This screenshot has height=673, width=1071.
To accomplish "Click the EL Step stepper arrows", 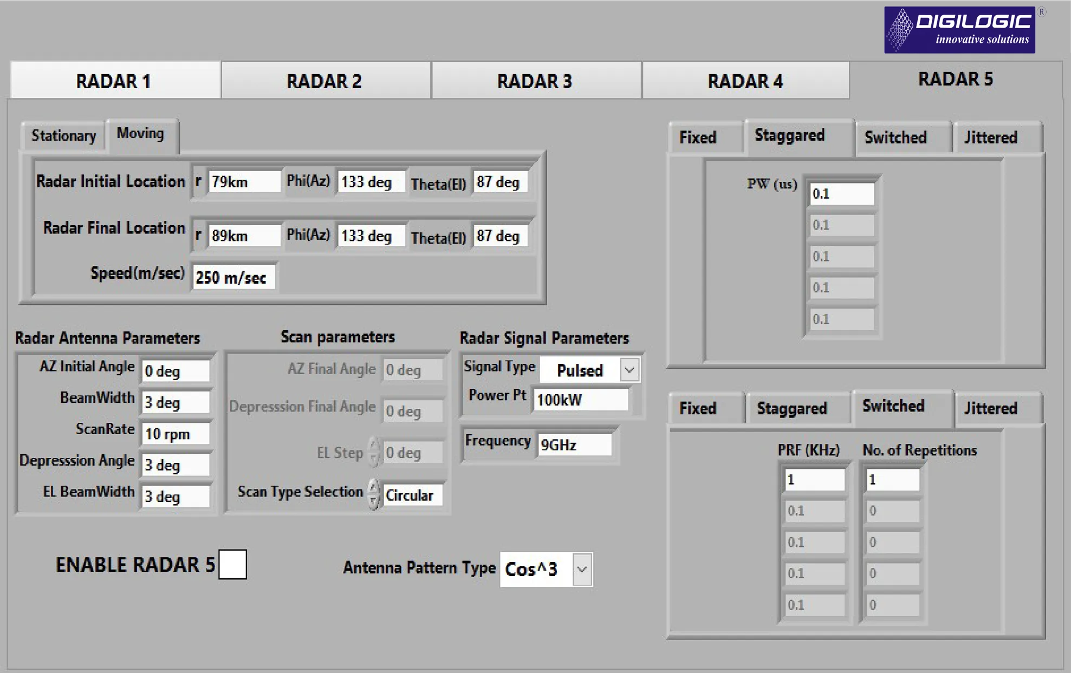I will click(x=373, y=452).
